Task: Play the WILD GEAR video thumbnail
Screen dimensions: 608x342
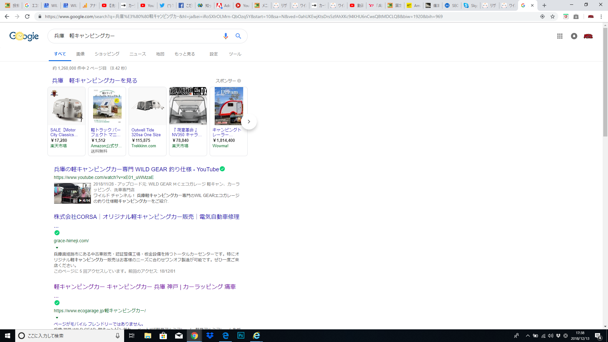Action: click(x=72, y=193)
